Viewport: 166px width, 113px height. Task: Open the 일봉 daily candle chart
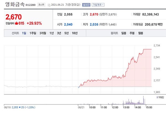coord(124,33)
